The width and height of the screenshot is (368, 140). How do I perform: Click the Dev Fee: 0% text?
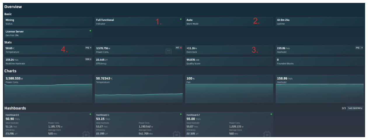[x=12, y=35]
